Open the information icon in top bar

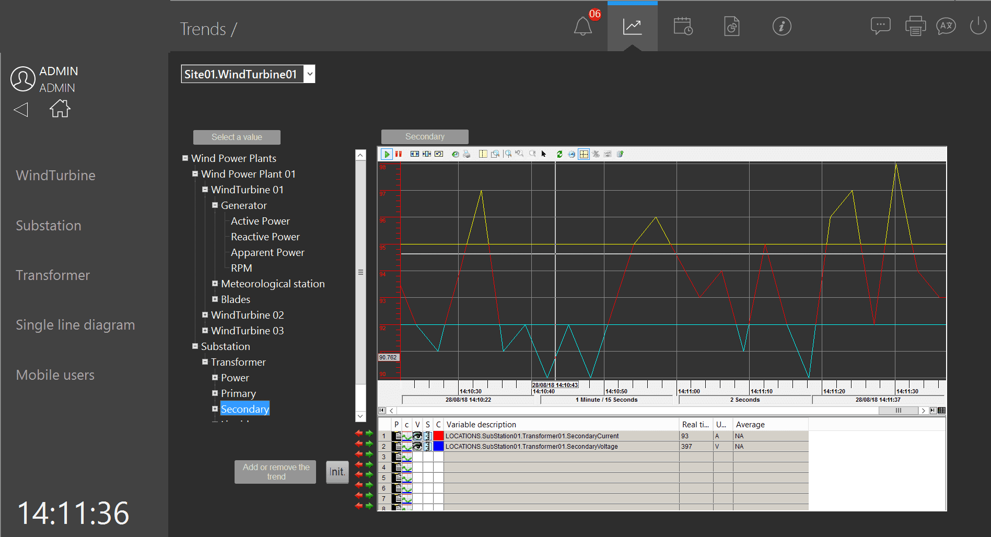click(782, 26)
